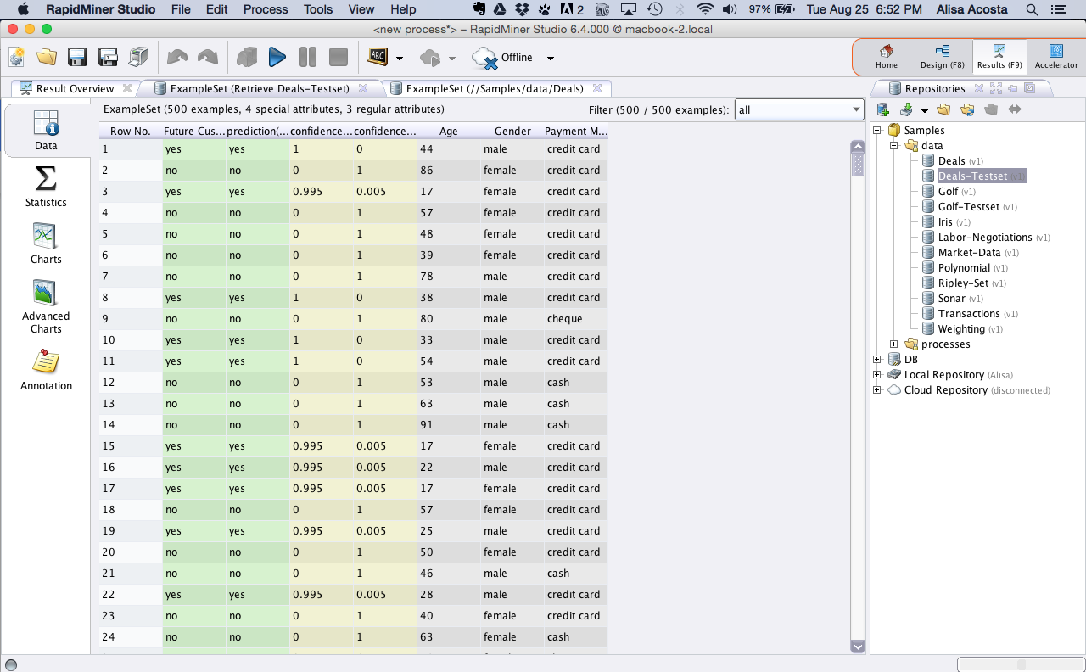Open the Charts view

(45, 244)
